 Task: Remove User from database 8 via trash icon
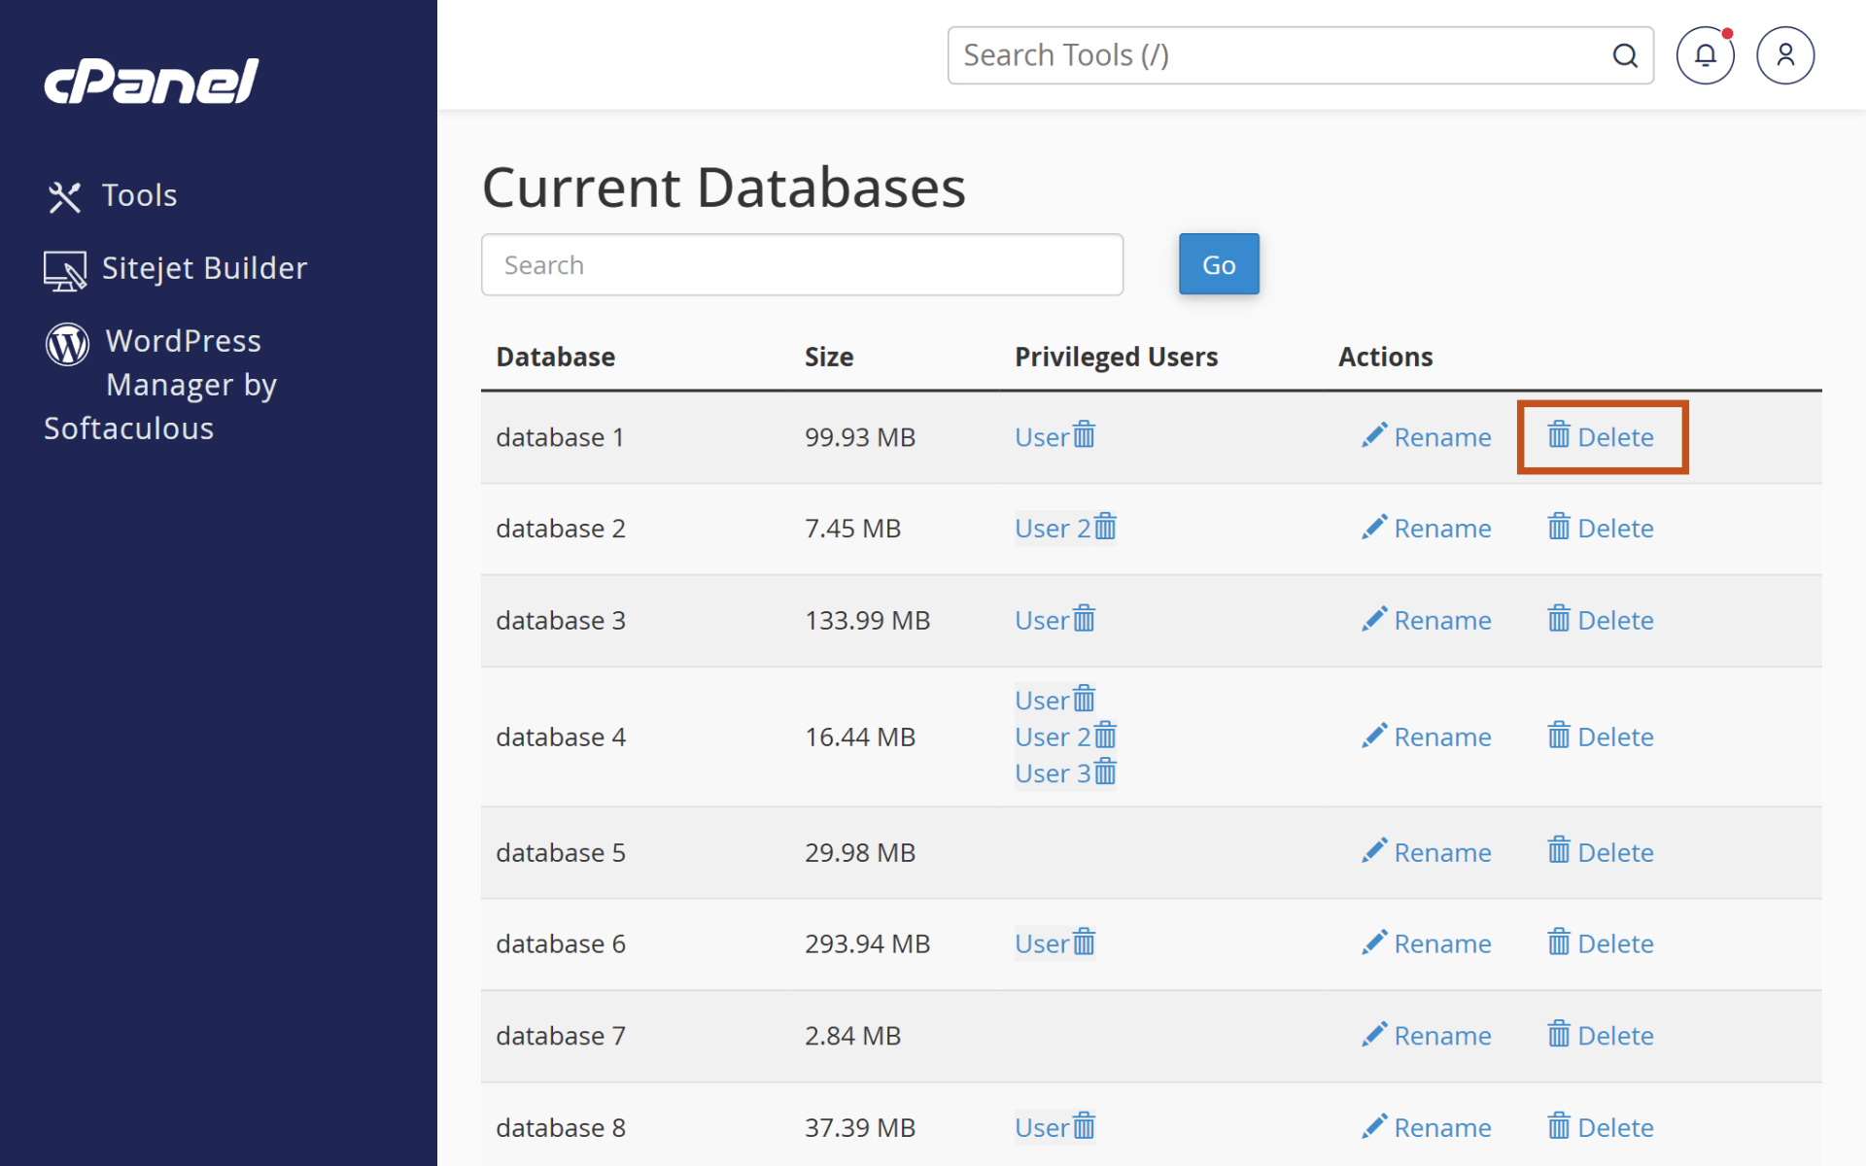click(x=1086, y=1125)
